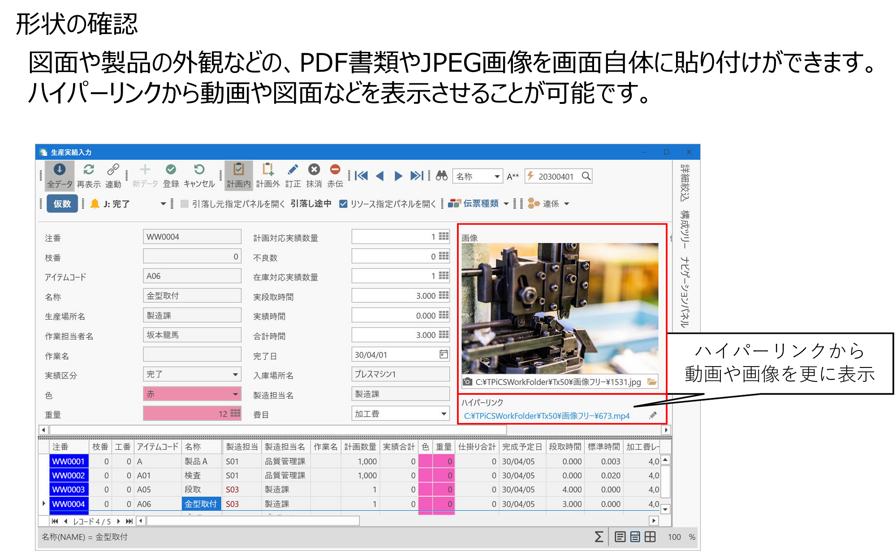
Task: Click the 注番 WW0004 input field
Action: pos(192,237)
